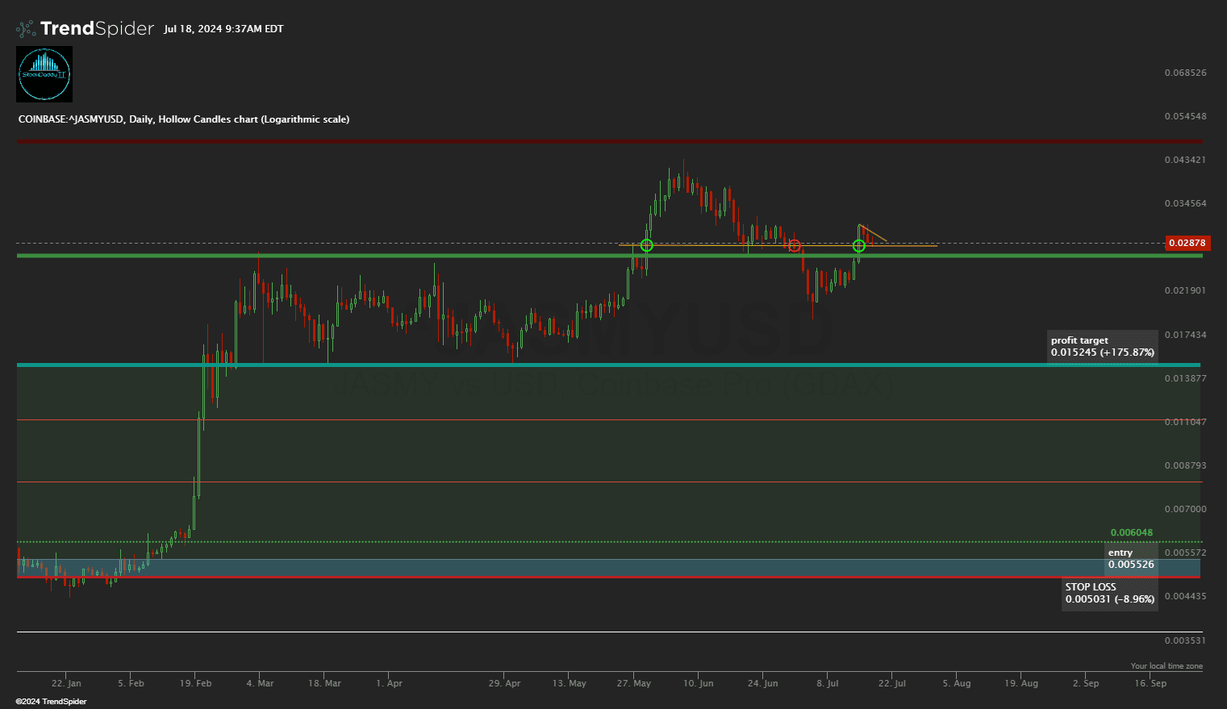The height and width of the screenshot is (709, 1227).
Task: Click the TrendSpider logo icon
Action: click(26, 29)
